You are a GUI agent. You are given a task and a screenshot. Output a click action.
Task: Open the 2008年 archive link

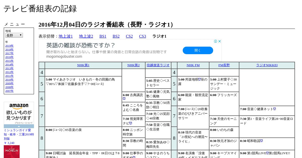(x=9, y=87)
